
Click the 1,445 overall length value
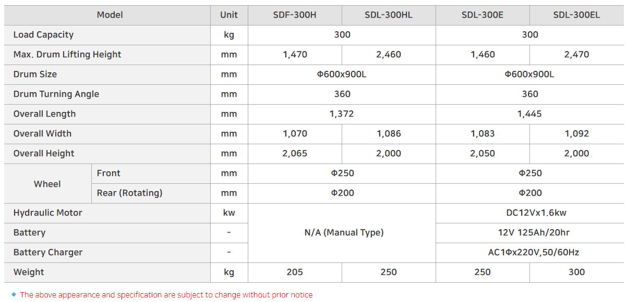529,114
